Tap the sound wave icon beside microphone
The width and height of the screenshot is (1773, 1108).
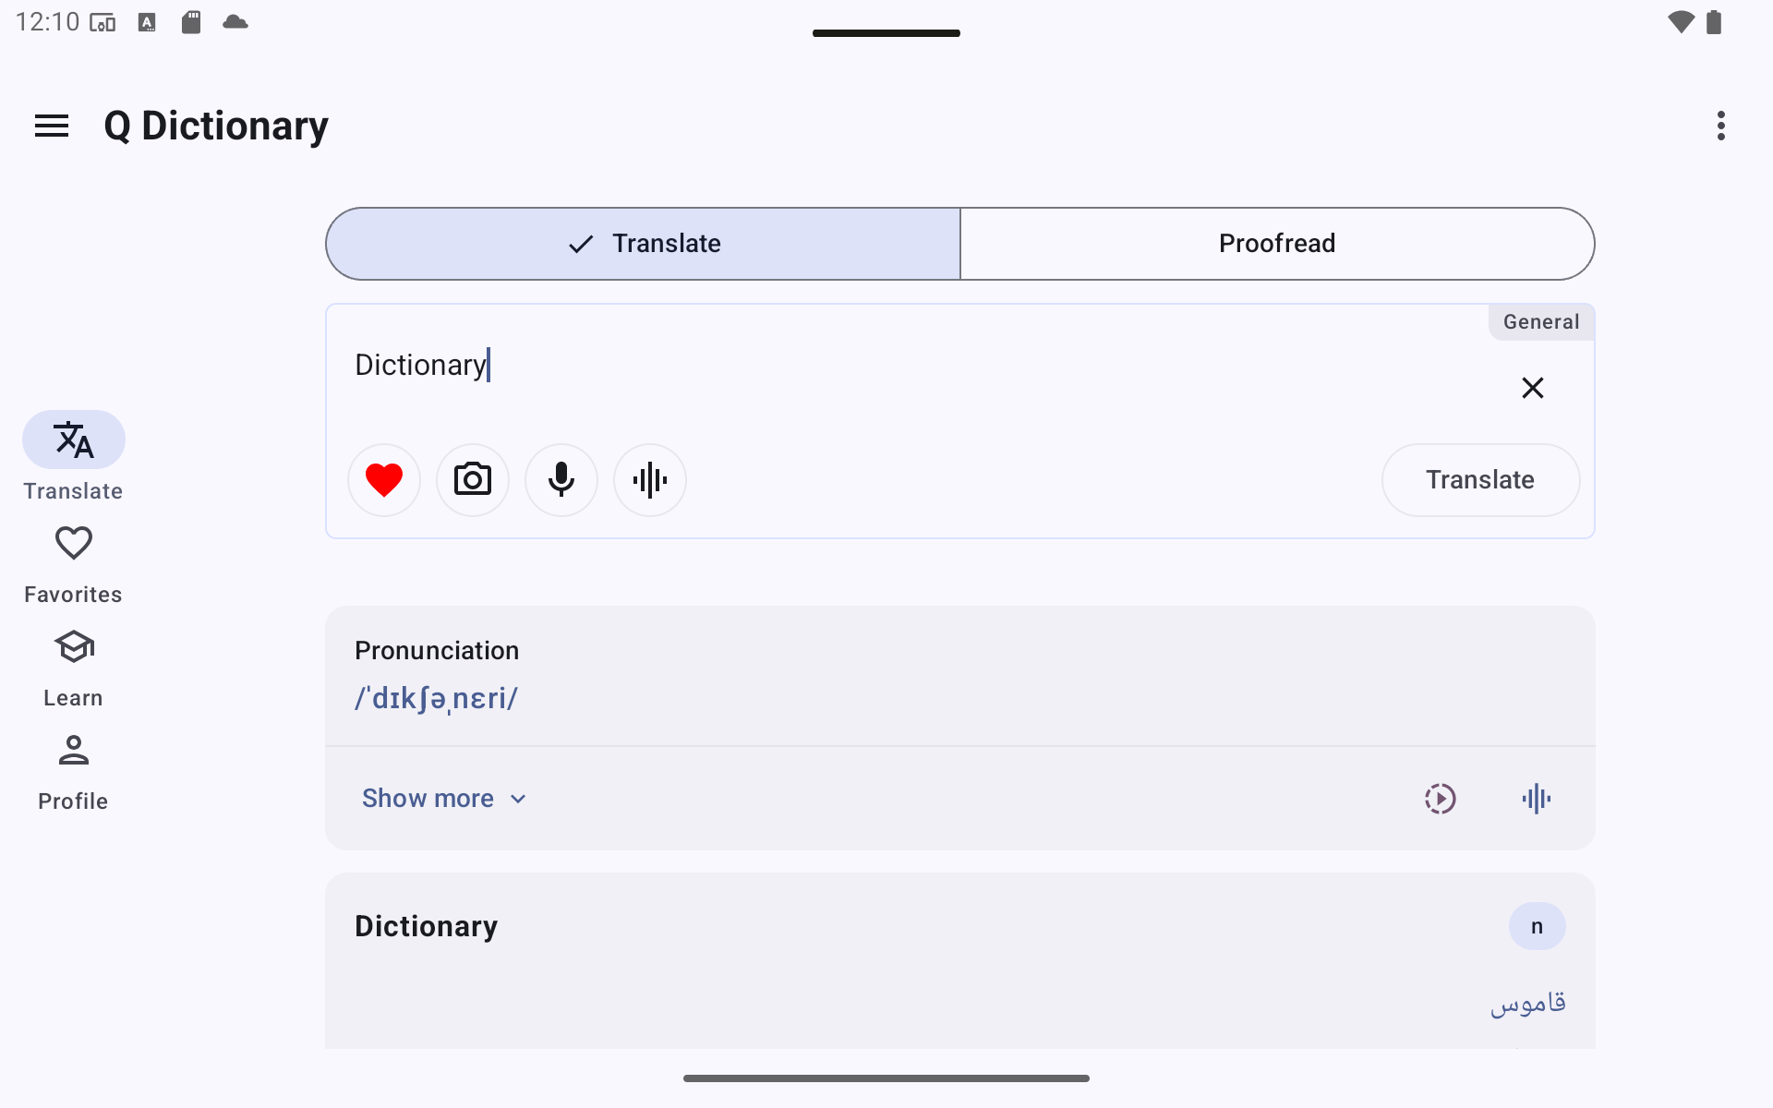click(650, 480)
